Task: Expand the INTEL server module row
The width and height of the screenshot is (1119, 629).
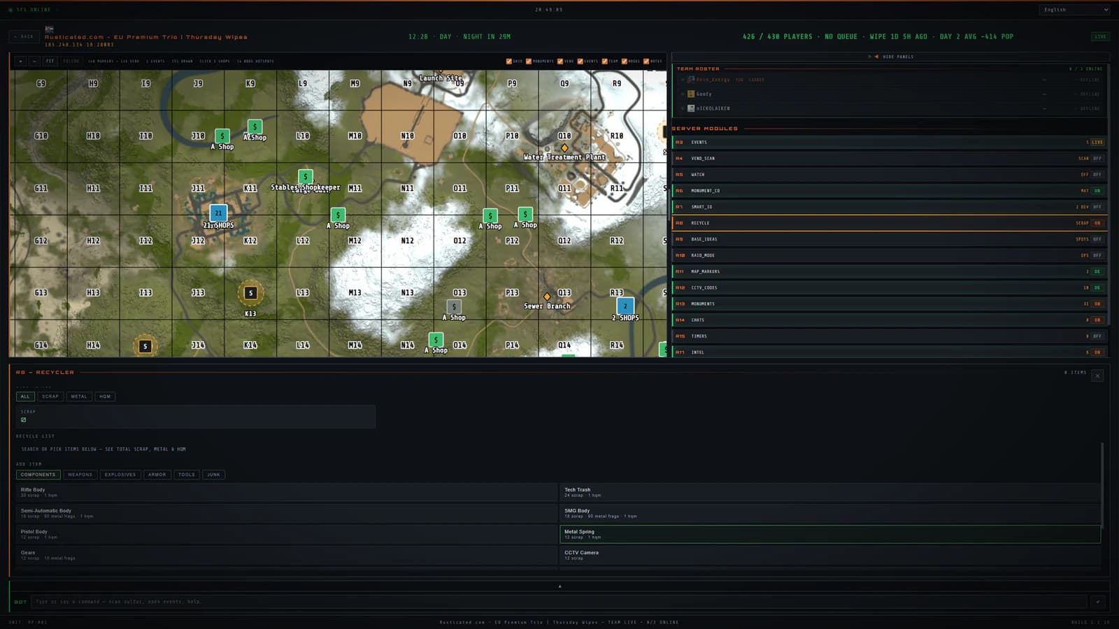Action: coord(890,352)
